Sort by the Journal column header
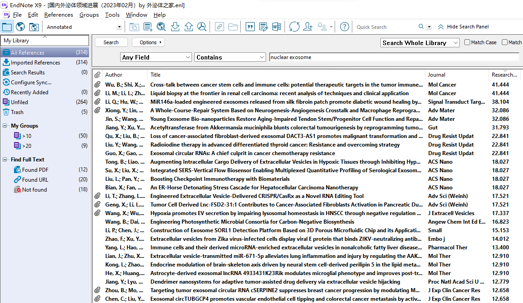 pyautogui.click(x=457, y=74)
